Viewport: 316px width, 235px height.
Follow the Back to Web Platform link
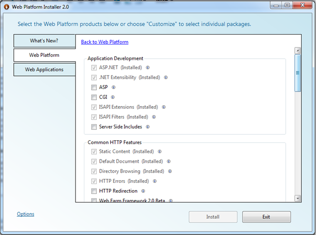[x=105, y=42]
